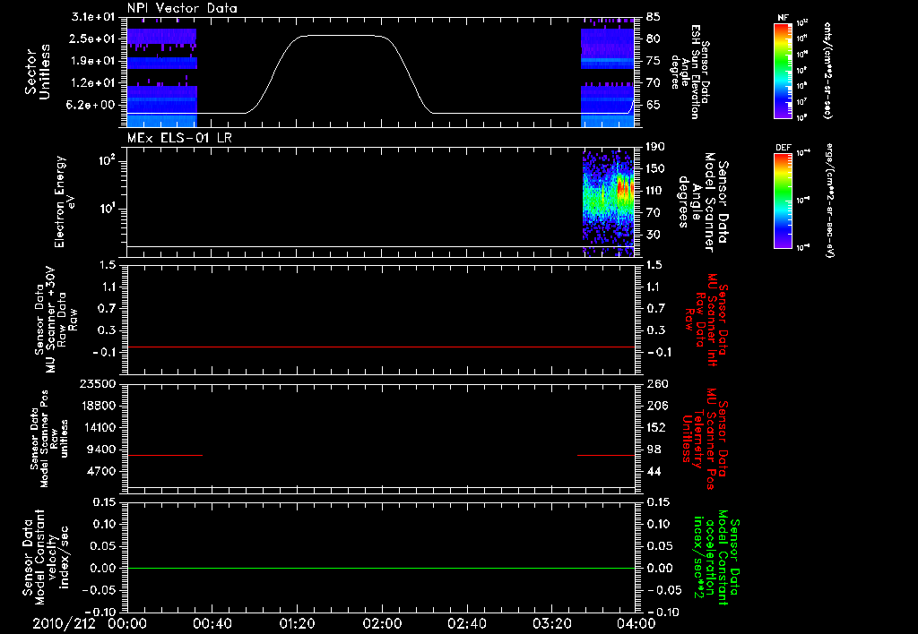The image size is (918, 634).
Task: Click the "65" sun elevation tick label
Action: 654,106
